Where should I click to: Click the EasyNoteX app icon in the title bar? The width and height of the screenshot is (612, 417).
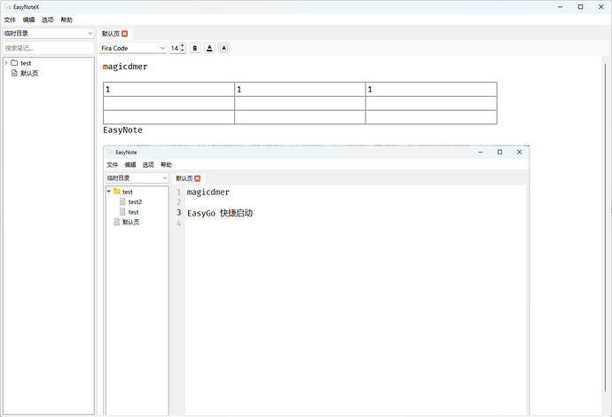tap(7, 7)
